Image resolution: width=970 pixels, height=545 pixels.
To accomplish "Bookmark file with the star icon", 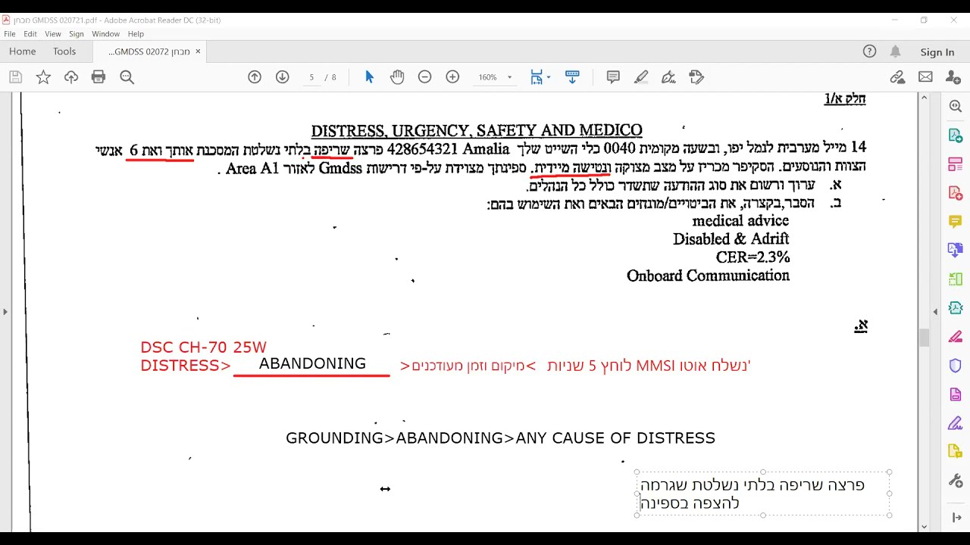I will (43, 77).
